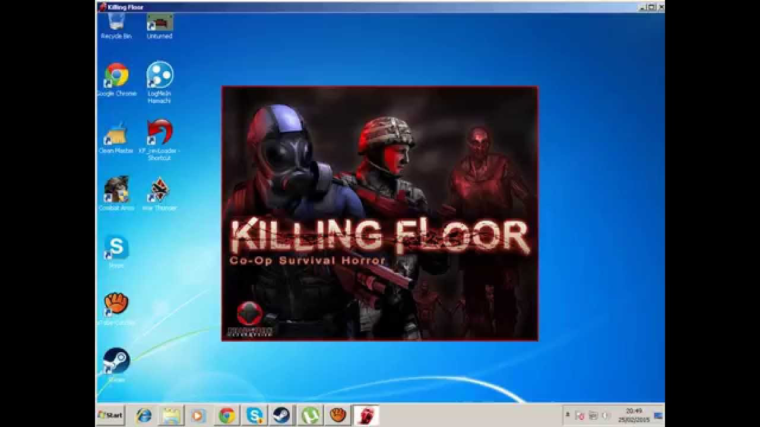
Task: Minimize the Killing Floor window
Action: [643, 7]
